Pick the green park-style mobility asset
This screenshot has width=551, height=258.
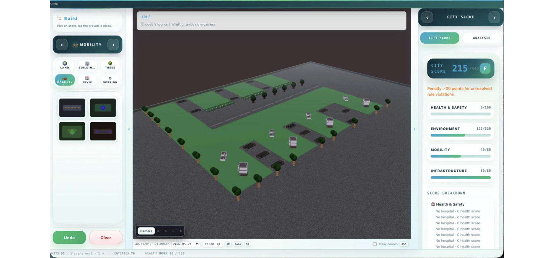72,131
